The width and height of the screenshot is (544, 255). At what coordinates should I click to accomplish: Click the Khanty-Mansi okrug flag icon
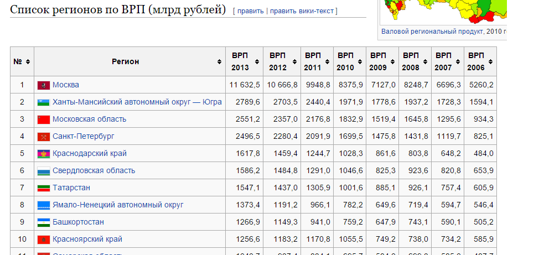pos(44,102)
